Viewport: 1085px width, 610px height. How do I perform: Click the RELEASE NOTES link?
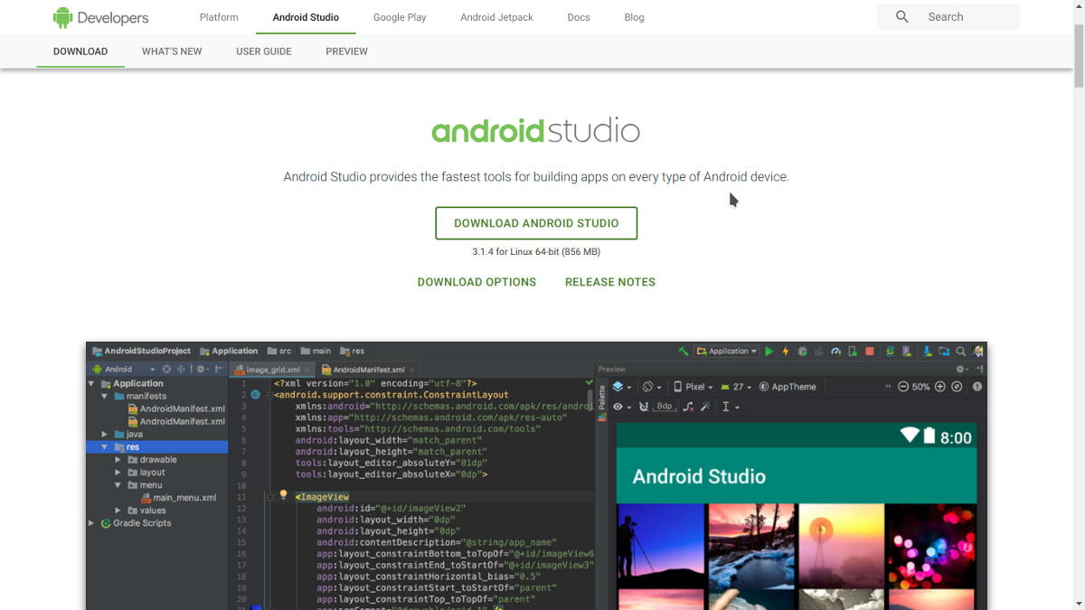[x=610, y=282]
